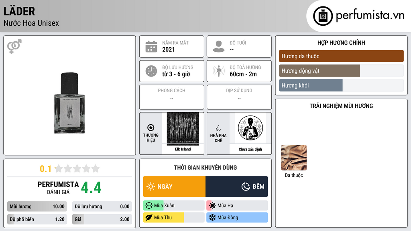
Task: Click the Trải nghiệm mùi hương heading
Action: pos(341,106)
